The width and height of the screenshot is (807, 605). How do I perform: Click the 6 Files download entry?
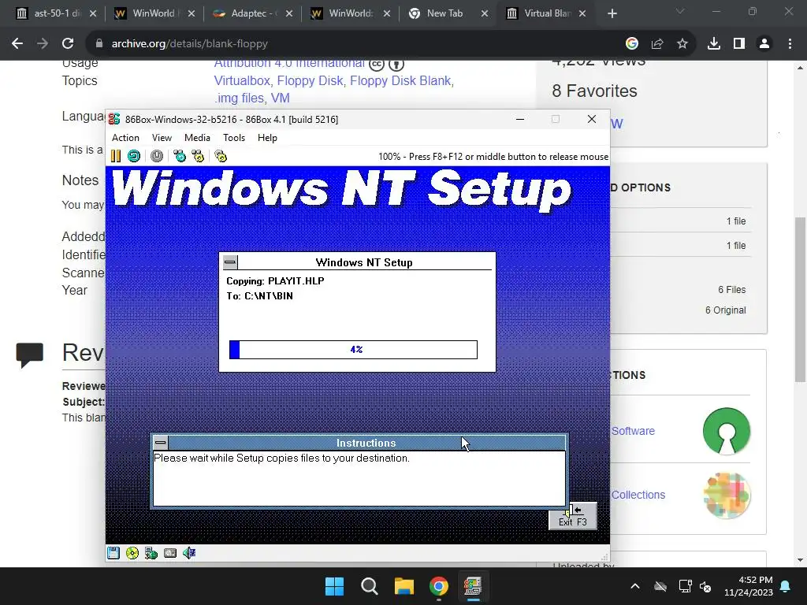[x=732, y=290]
